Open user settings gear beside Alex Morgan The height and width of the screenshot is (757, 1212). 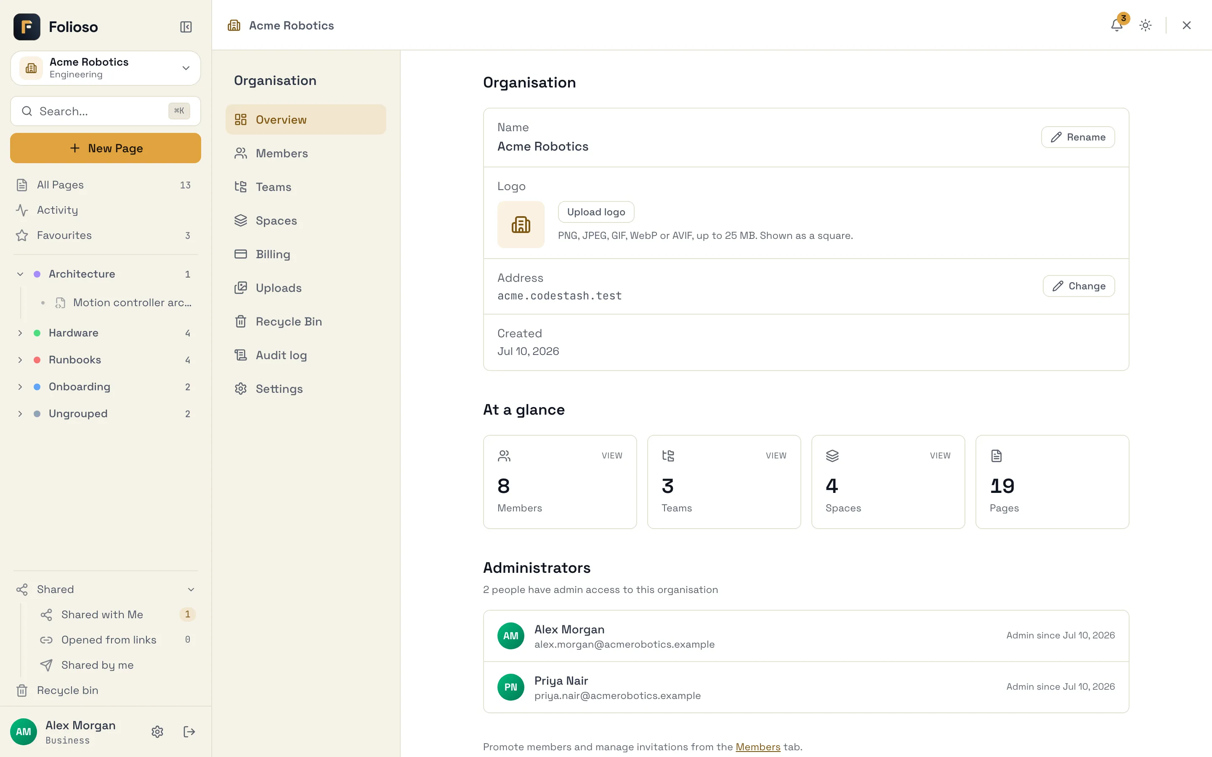(x=157, y=731)
